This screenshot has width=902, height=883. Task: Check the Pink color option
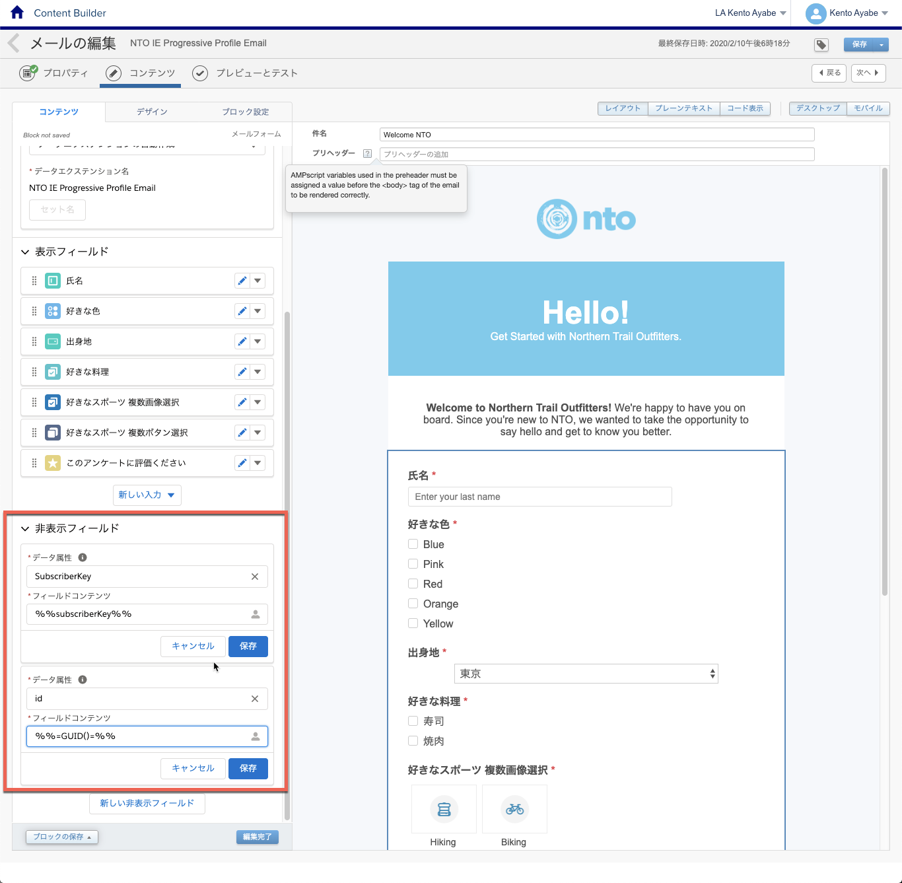click(x=413, y=564)
